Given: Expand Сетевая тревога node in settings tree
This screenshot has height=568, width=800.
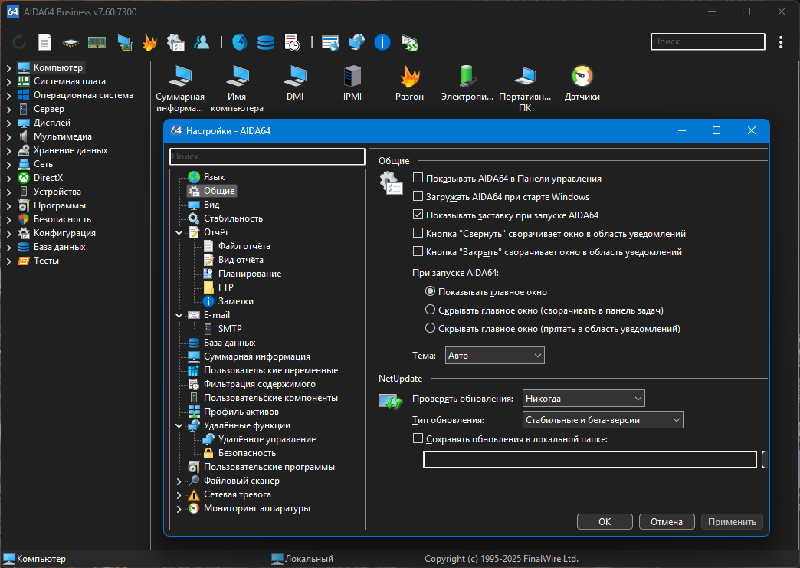Looking at the screenshot, I should click(x=179, y=494).
